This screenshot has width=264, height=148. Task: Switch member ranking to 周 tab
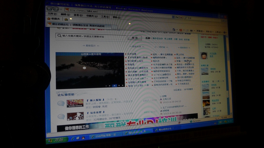(218, 81)
